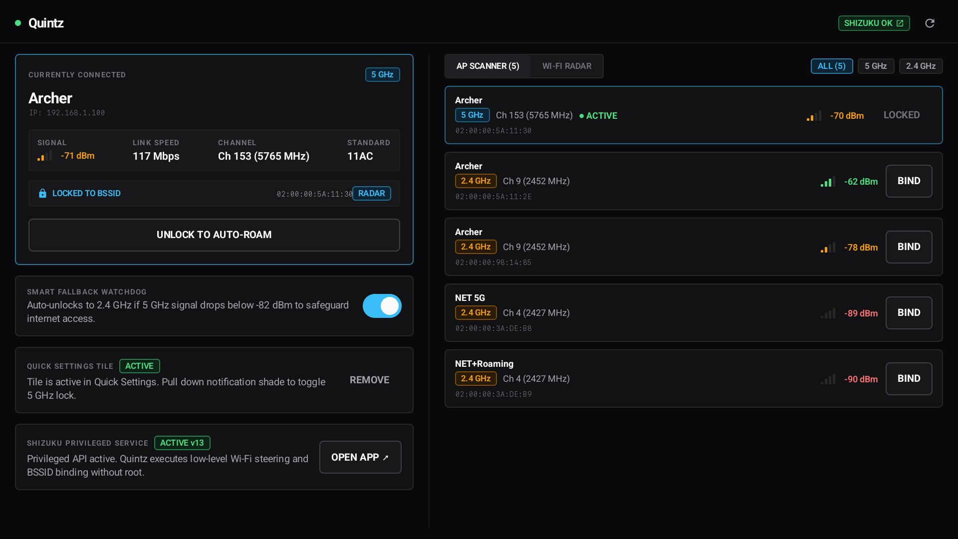The height and width of the screenshot is (539, 958).
Task: Click the 117 Mbps link speed value
Action: click(x=156, y=156)
